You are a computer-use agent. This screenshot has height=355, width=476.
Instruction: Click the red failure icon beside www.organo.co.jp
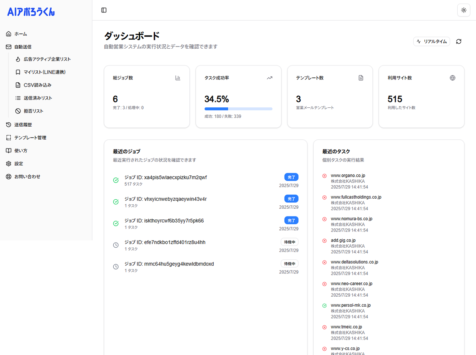click(x=324, y=176)
